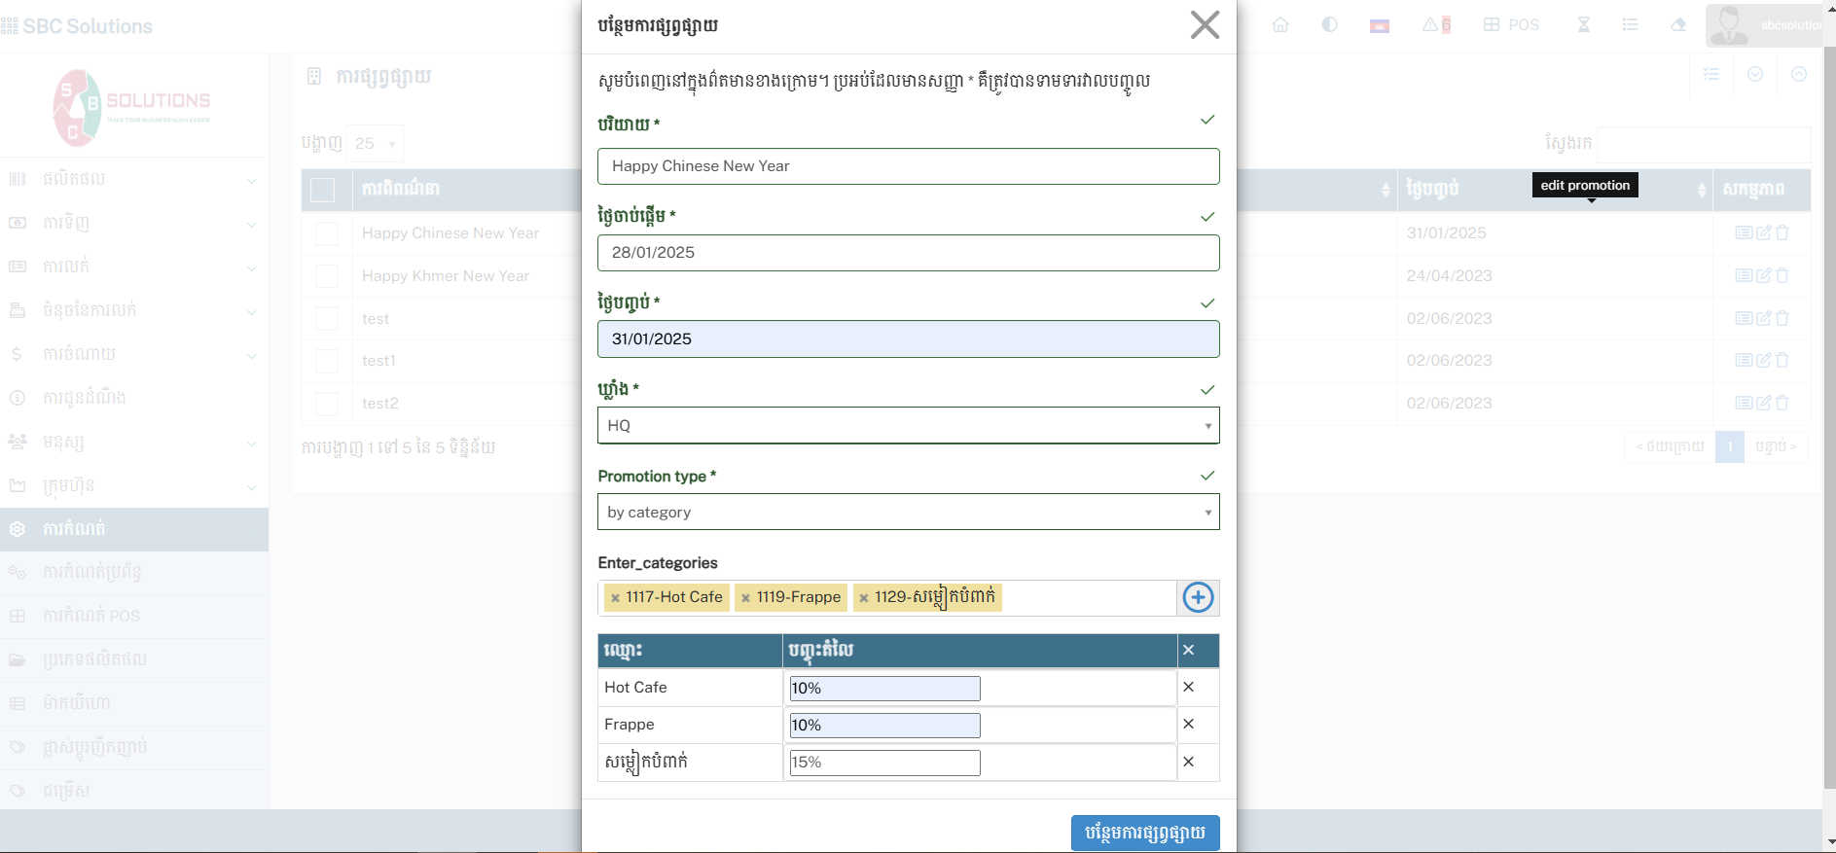The height and width of the screenshot is (853, 1836).
Task: Open the HQ warehouse dropdown
Action: tap(907, 425)
